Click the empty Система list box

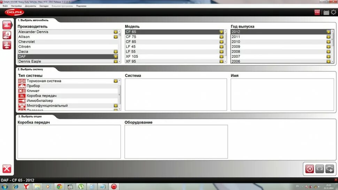click(176, 94)
